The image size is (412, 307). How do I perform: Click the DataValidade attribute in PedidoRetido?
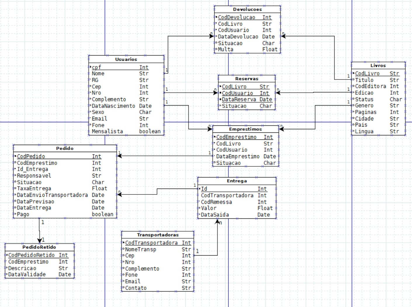pyautogui.click(x=27, y=274)
